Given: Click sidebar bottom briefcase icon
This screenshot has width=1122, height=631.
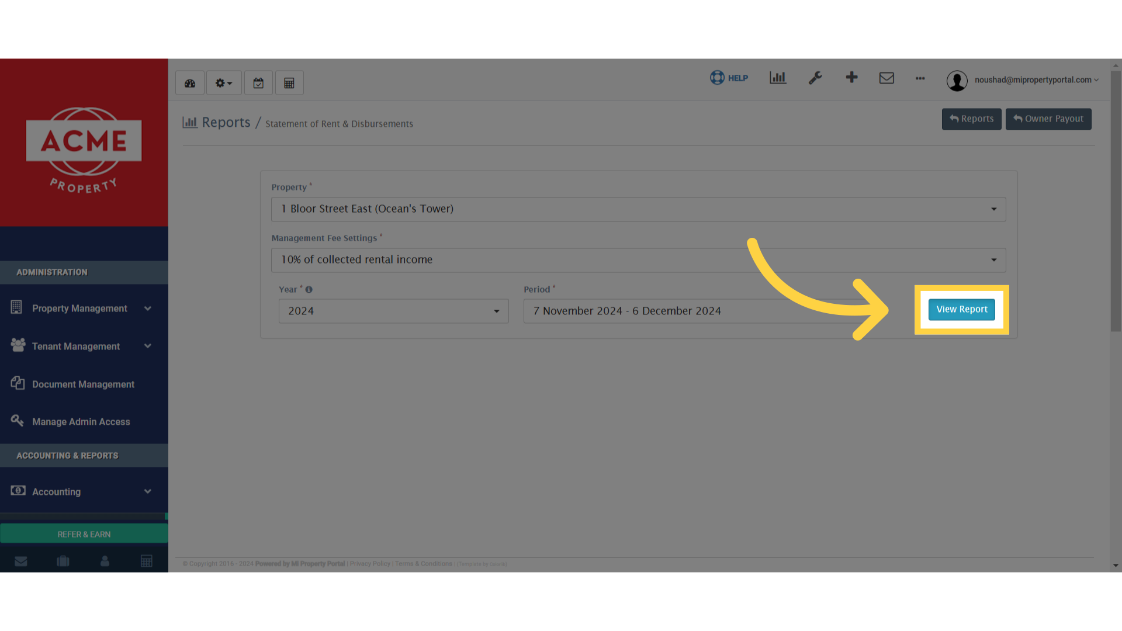Looking at the screenshot, I should pos(63,561).
